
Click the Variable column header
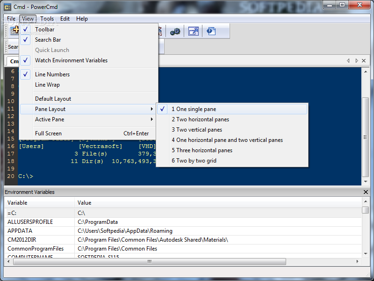pos(39,203)
